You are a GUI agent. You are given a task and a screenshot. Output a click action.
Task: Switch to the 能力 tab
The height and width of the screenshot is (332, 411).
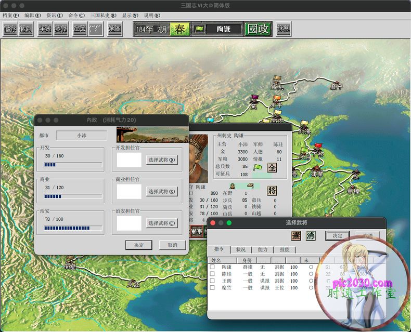pyautogui.click(x=263, y=249)
